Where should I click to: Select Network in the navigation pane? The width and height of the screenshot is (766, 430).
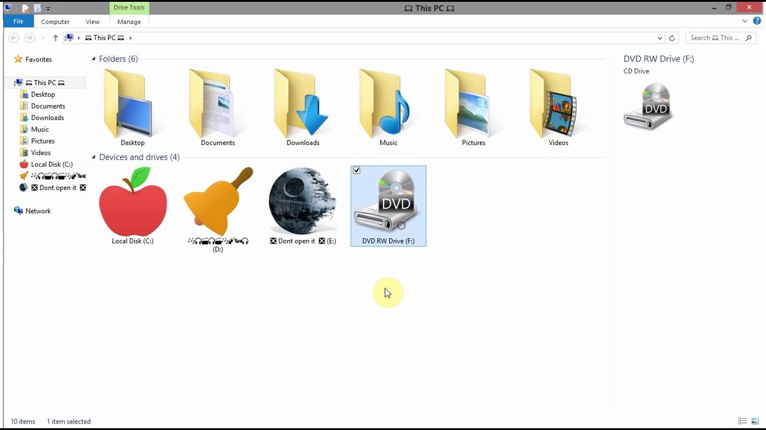tap(38, 211)
